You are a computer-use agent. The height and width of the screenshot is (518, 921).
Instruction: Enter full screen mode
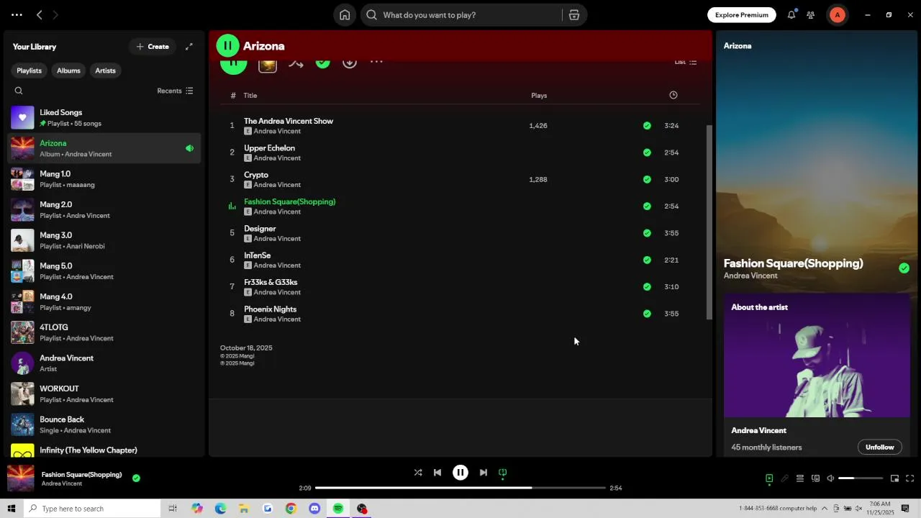(x=910, y=478)
